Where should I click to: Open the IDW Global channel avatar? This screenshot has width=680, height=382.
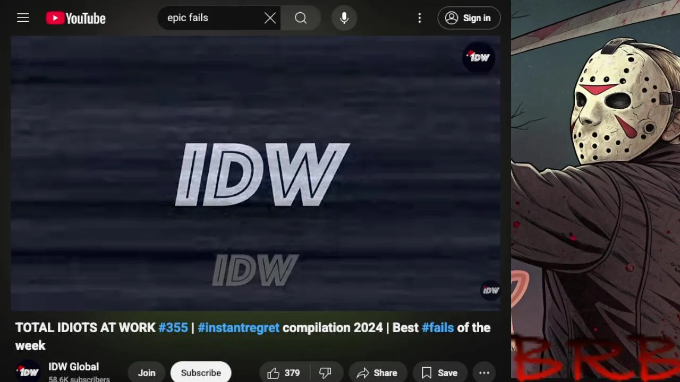(x=28, y=372)
